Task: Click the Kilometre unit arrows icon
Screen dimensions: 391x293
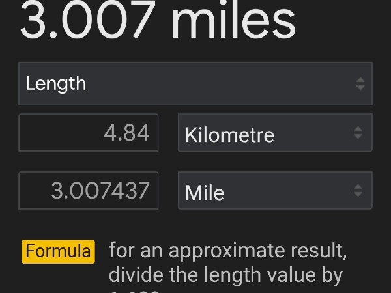Action: (x=358, y=133)
